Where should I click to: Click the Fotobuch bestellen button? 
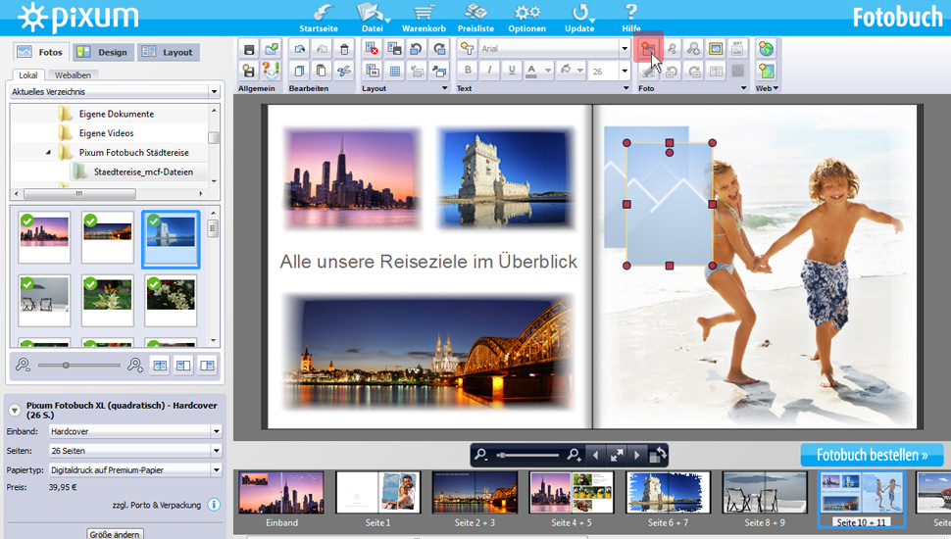[x=872, y=455]
